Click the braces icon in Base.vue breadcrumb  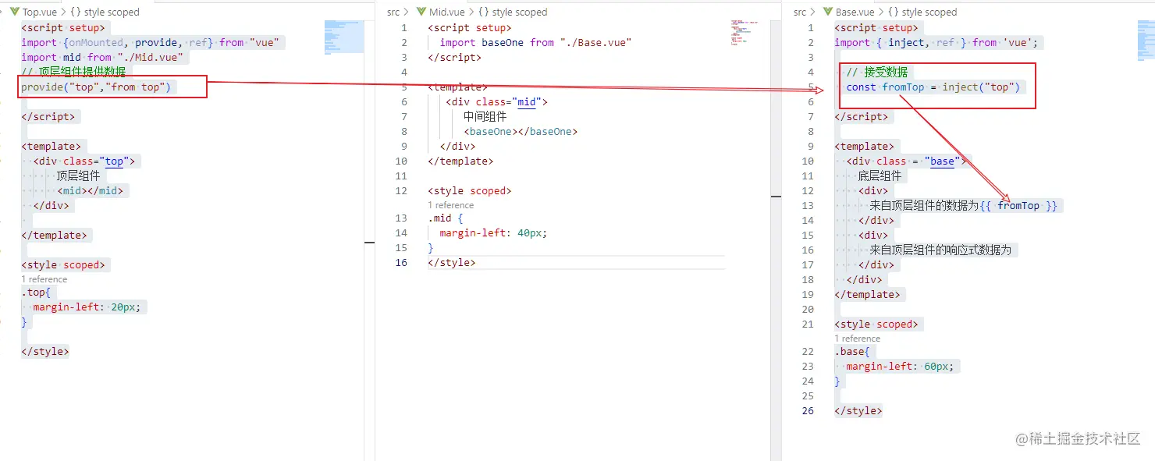pos(893,12)
